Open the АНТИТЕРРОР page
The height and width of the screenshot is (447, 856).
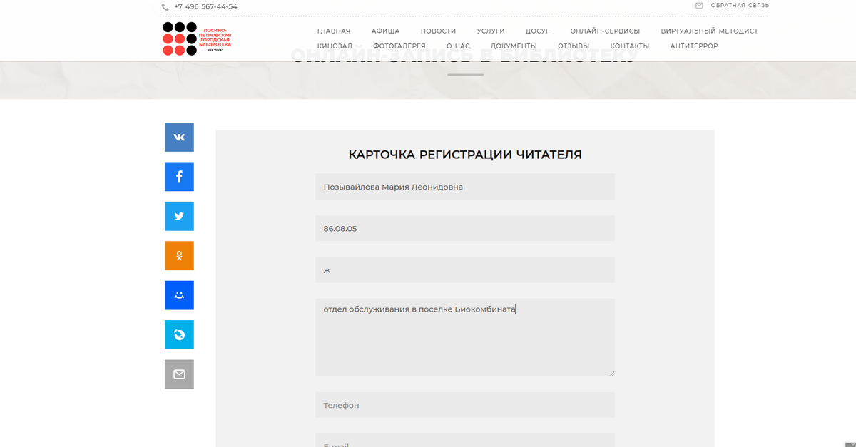[693, 45]
